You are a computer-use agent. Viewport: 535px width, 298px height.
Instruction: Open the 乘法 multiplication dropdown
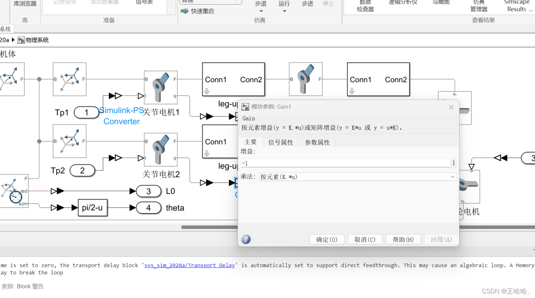tap(358, 177)
